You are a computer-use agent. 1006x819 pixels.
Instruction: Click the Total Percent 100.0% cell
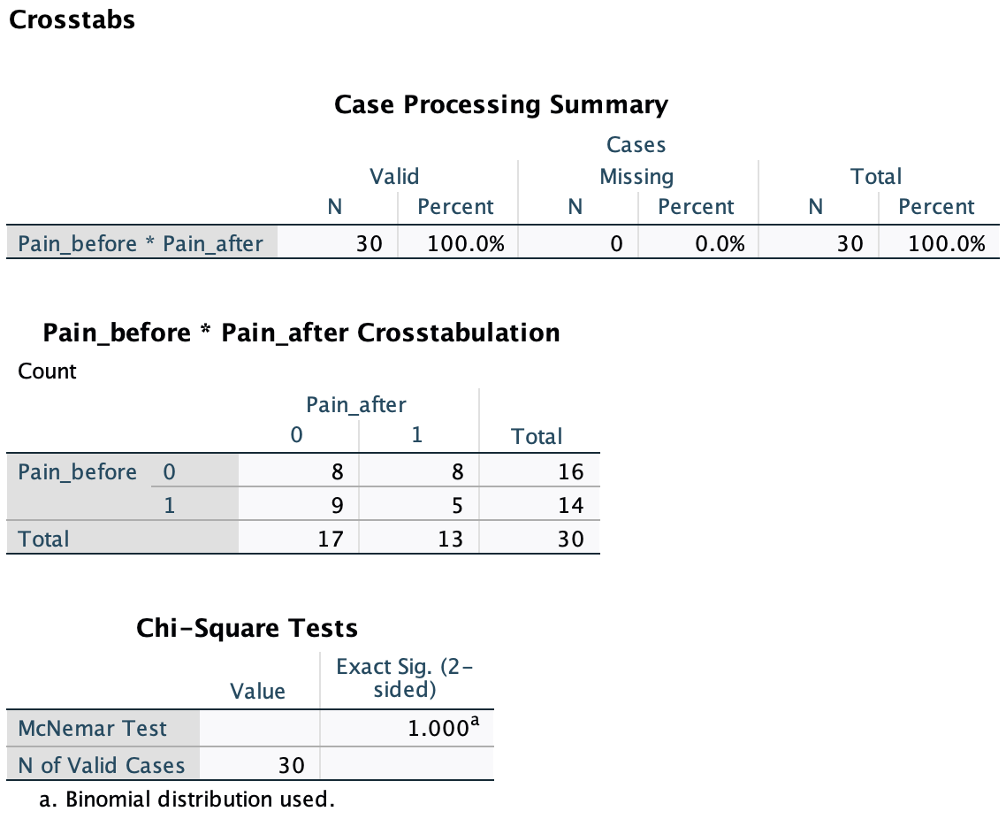(x=947, y=243)
